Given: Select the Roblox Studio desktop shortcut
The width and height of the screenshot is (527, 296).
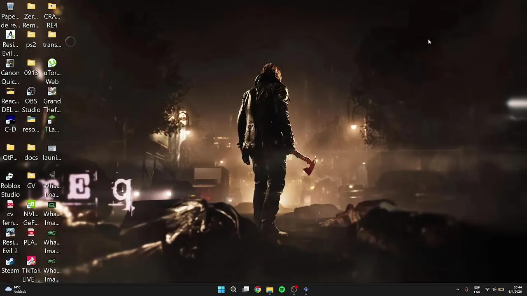Looking at the screenshot, I should 10,185.
